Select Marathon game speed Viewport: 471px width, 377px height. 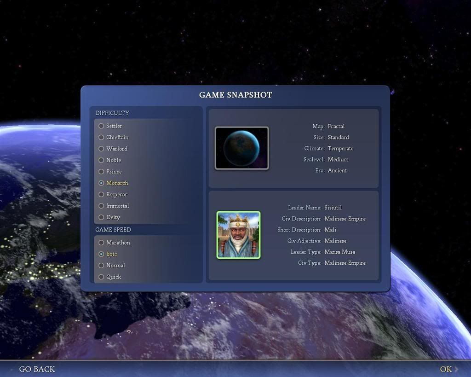(114, 243)
